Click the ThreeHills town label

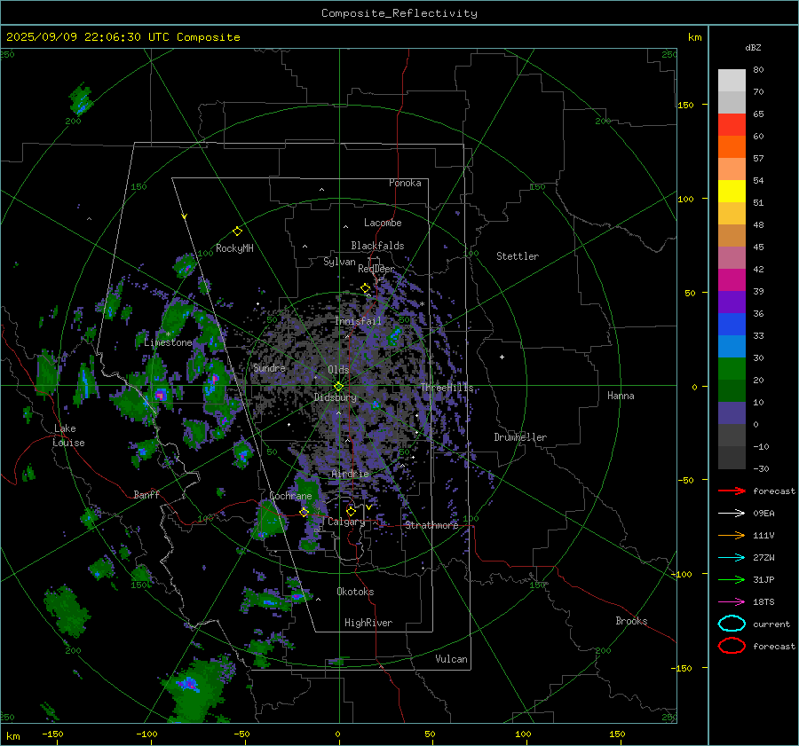(447, 388)
